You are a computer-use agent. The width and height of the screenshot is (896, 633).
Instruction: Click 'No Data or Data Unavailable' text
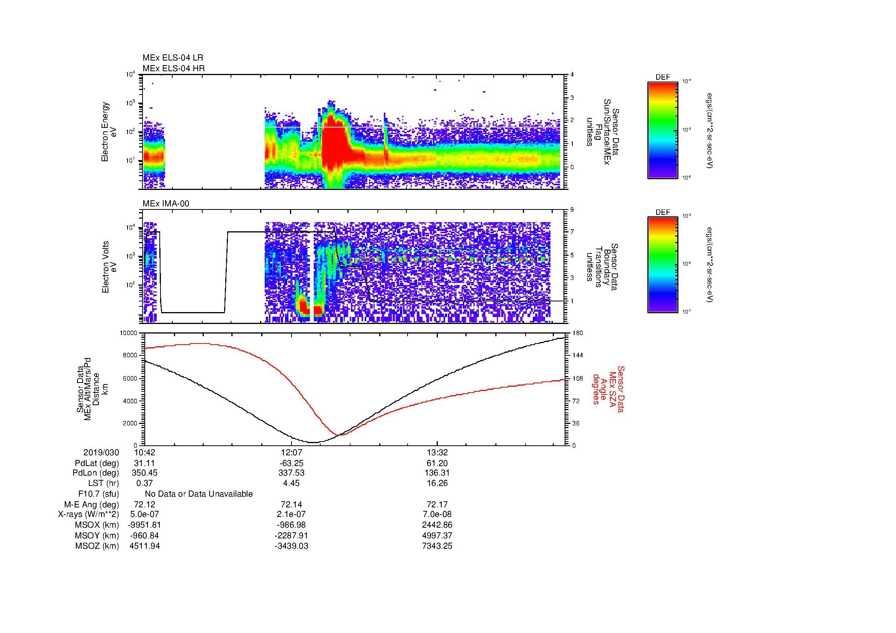click(199, 494)
